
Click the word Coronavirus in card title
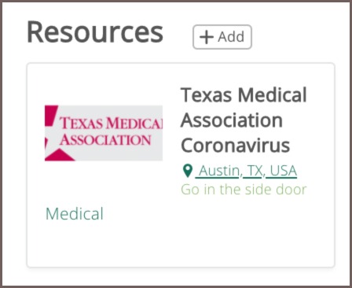236,146
